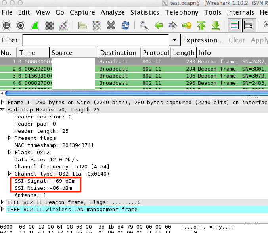Screen dimensions: 268x233
Task: Open the Capture menu
Action: pos(82,12)
